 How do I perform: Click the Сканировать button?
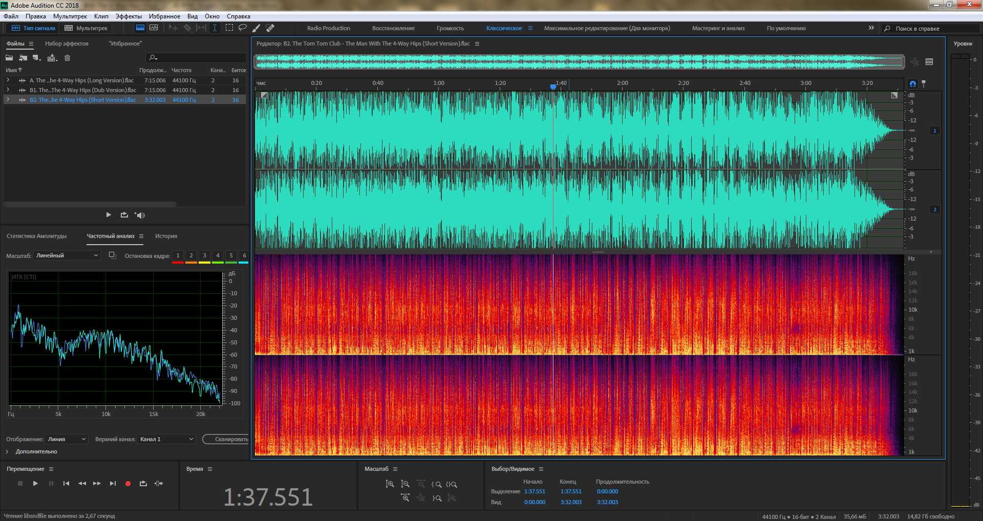pos(226,439)
